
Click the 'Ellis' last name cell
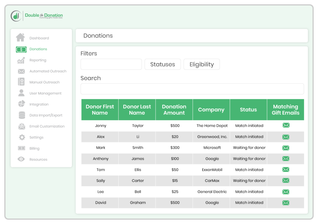tap(138, 170)
